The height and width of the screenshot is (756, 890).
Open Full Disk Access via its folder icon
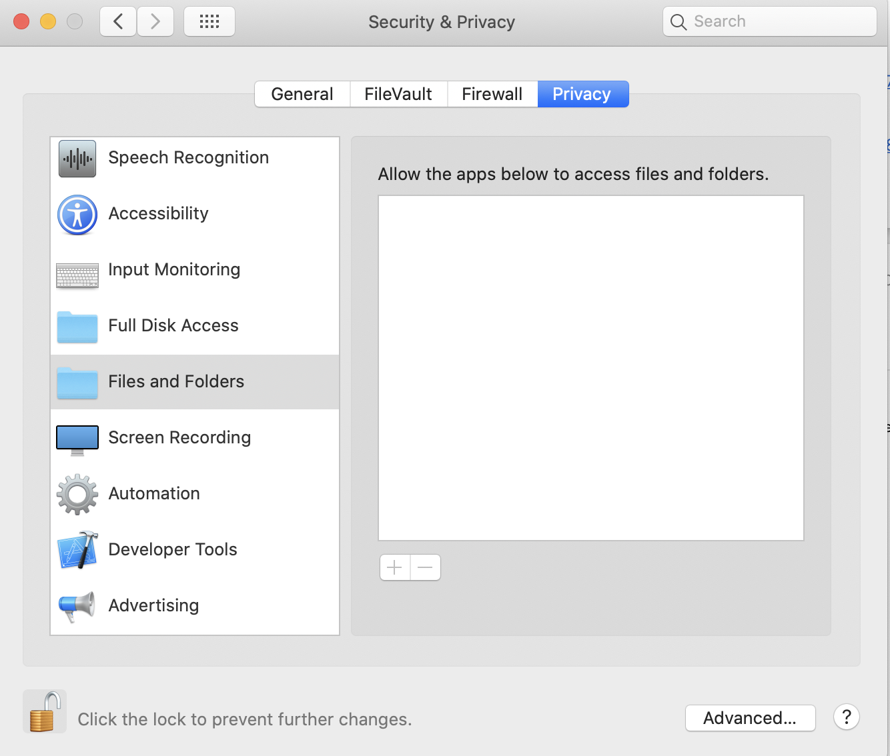point(77,327)
